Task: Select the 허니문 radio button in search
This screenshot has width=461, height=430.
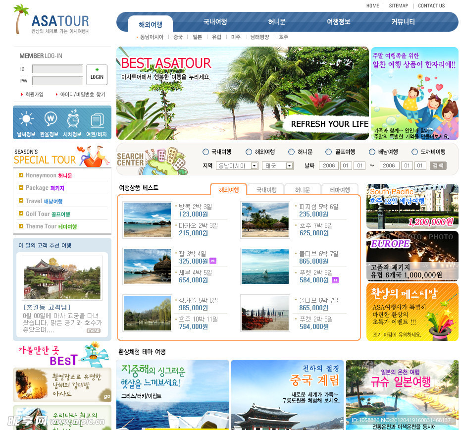Action: pyautogui.click(x=291, y=152)
